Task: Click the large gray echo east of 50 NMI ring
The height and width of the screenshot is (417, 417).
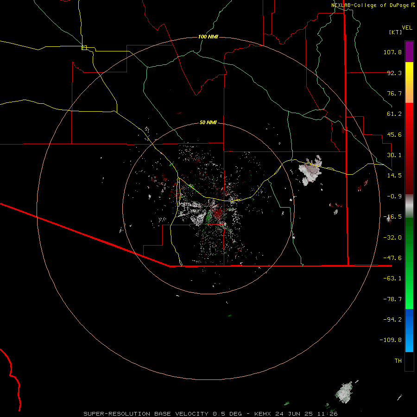Action: [310, 171]
